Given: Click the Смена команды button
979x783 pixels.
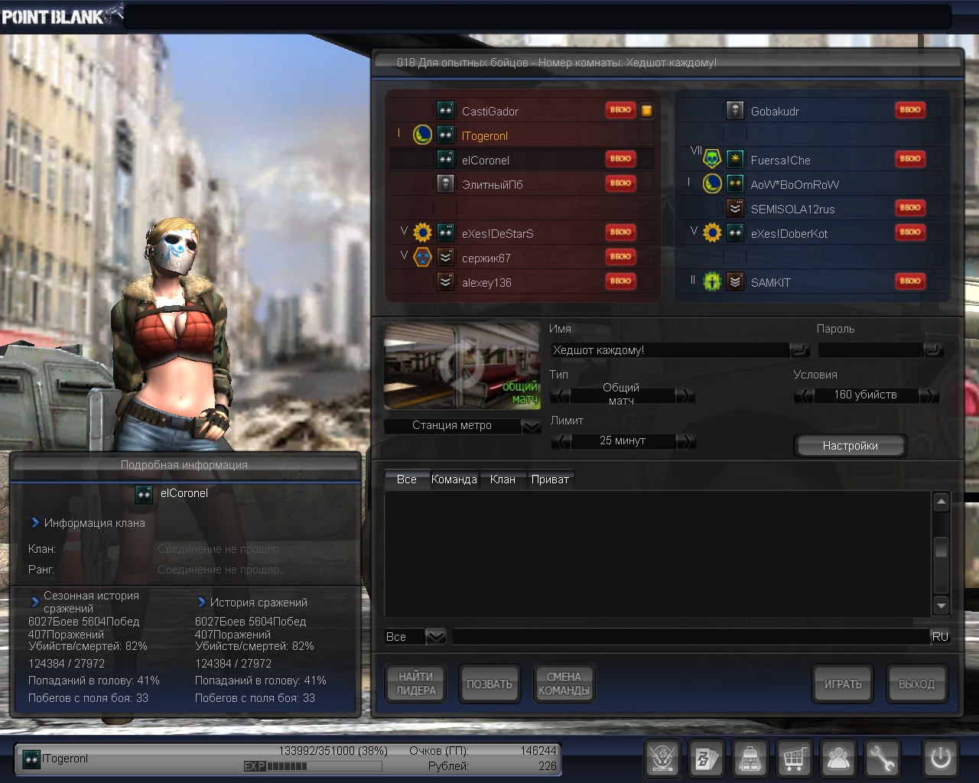Looking at the screenshot, I should pos(564,684).
